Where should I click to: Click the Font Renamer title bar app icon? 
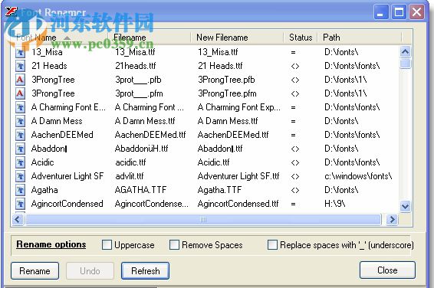(x=11, y=11)
